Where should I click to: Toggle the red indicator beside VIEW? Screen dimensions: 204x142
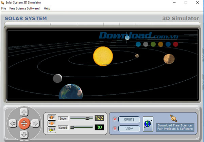pos(115,128)
